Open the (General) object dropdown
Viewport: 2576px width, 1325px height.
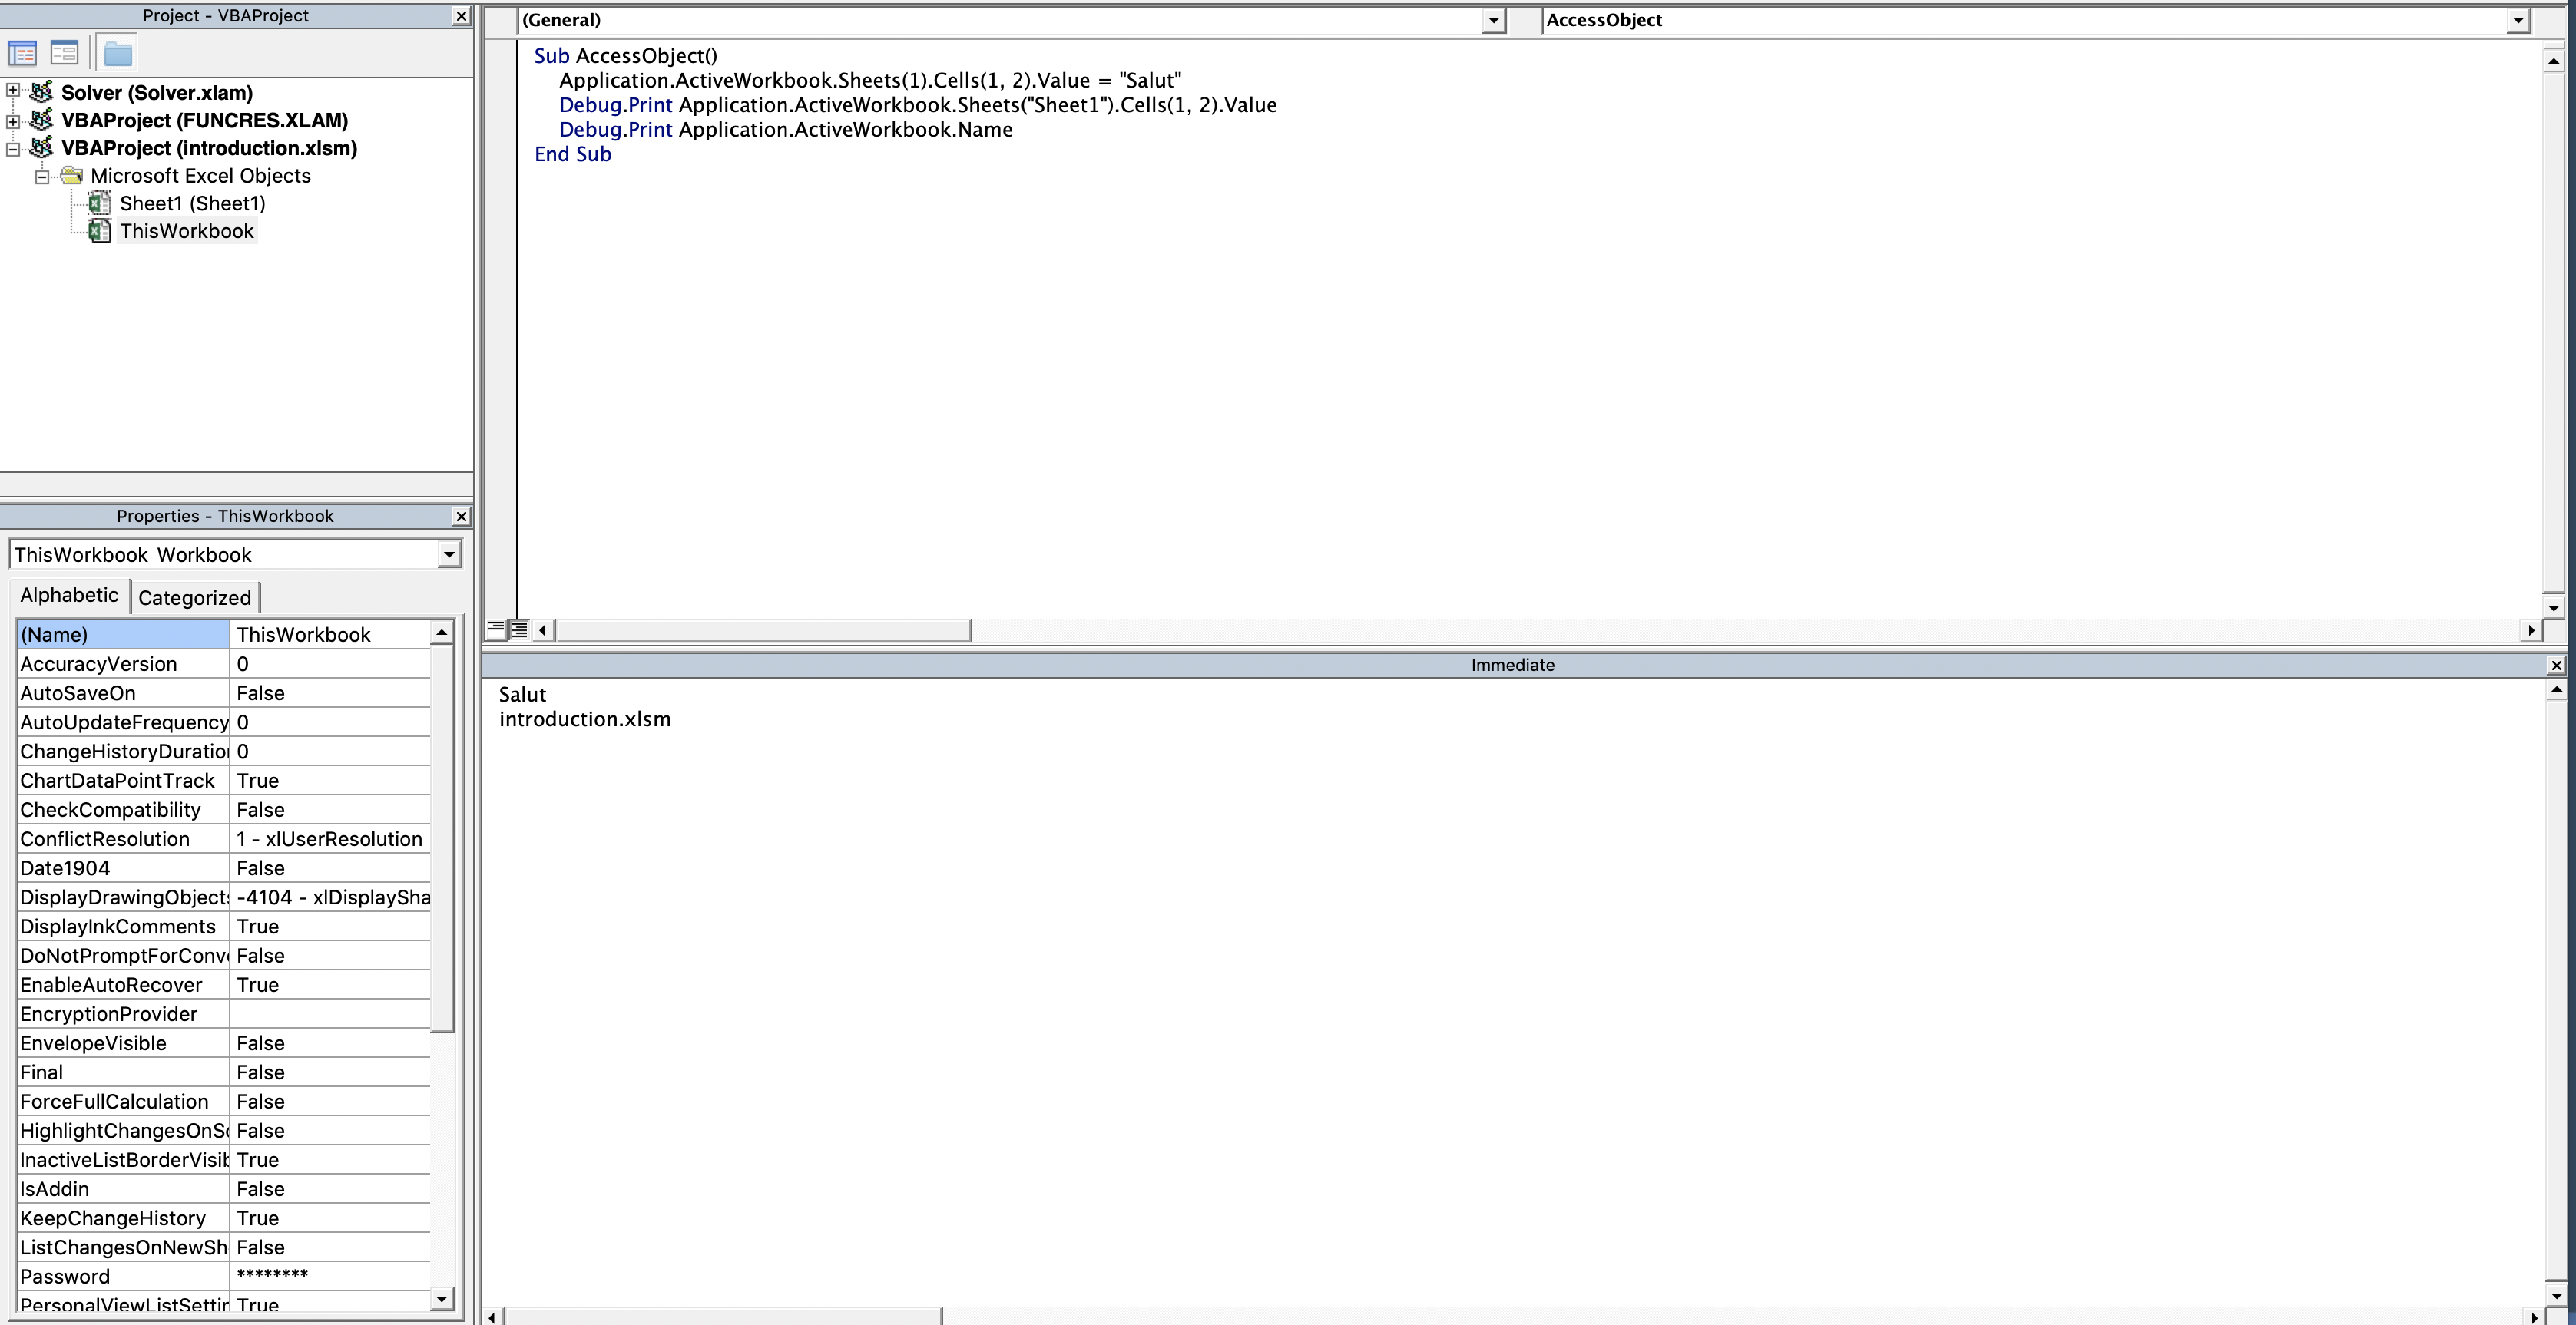[1493, 20]
